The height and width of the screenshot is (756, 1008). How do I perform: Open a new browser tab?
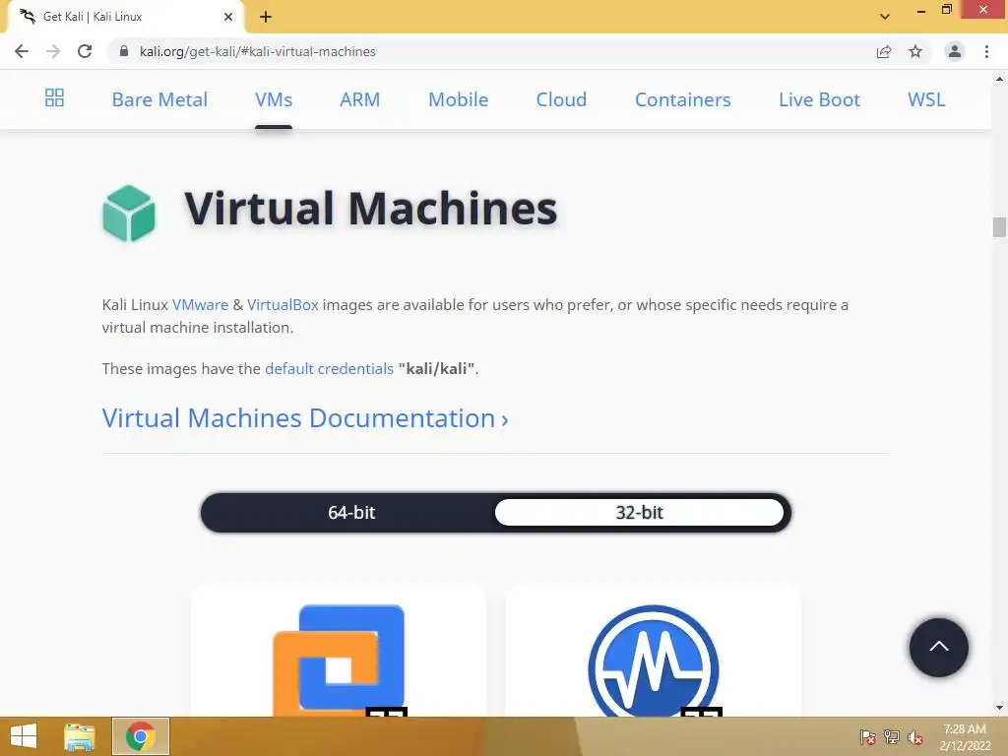point(266,17)
